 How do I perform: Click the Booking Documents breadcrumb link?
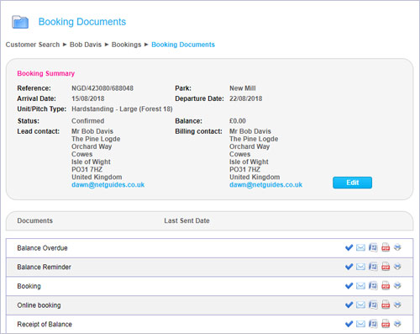coord(183,45)
